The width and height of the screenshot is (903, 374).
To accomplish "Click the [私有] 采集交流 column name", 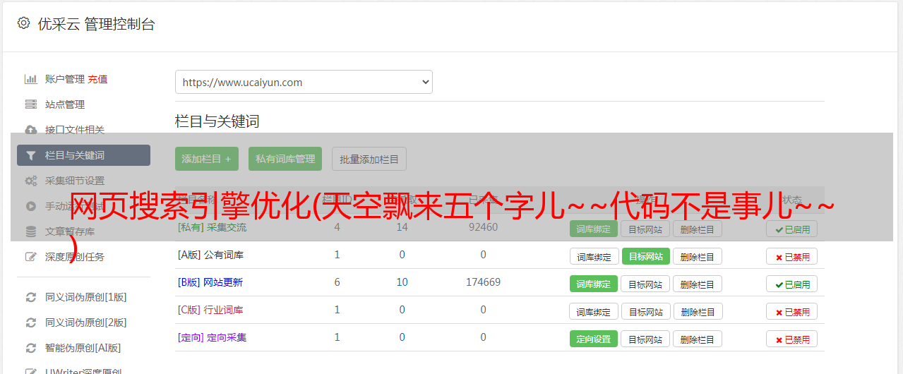I will pos(212,227).
